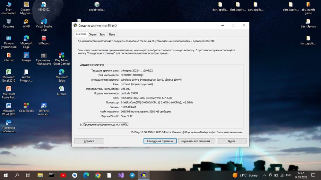Switch to the Ввод tab
Viewport: 321px width, 180px height.
112,35
